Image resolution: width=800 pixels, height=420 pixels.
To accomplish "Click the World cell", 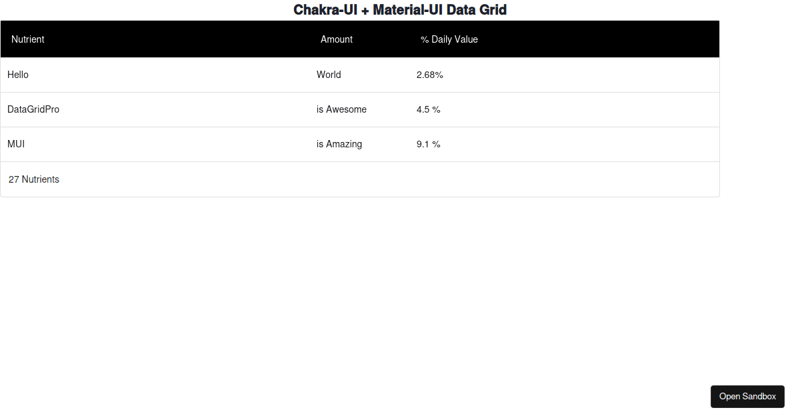I will tap(329, 75).
